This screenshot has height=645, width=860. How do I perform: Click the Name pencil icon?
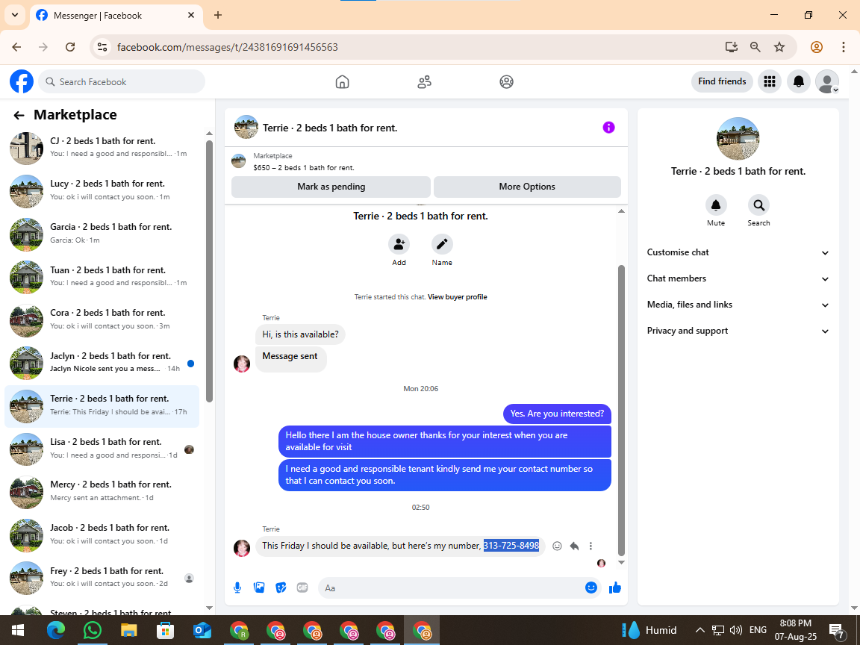point(442,244)
